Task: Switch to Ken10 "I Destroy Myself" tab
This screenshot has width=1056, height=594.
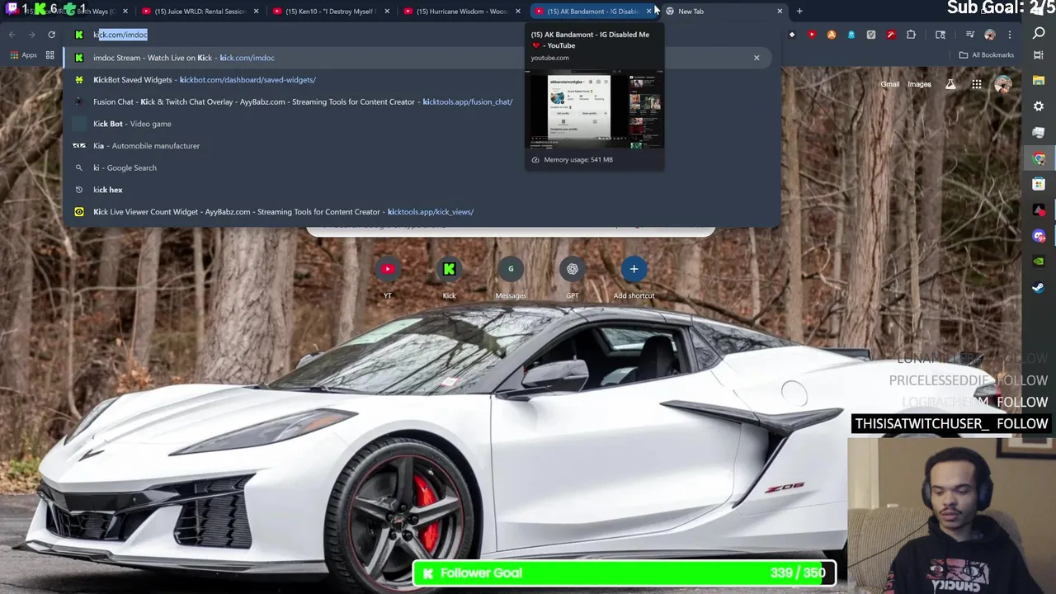Action: (330, 12)
